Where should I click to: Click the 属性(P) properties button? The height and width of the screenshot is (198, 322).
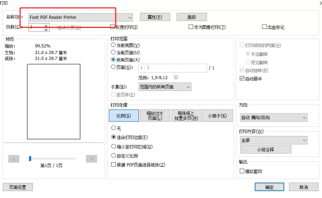pos(155,17)
